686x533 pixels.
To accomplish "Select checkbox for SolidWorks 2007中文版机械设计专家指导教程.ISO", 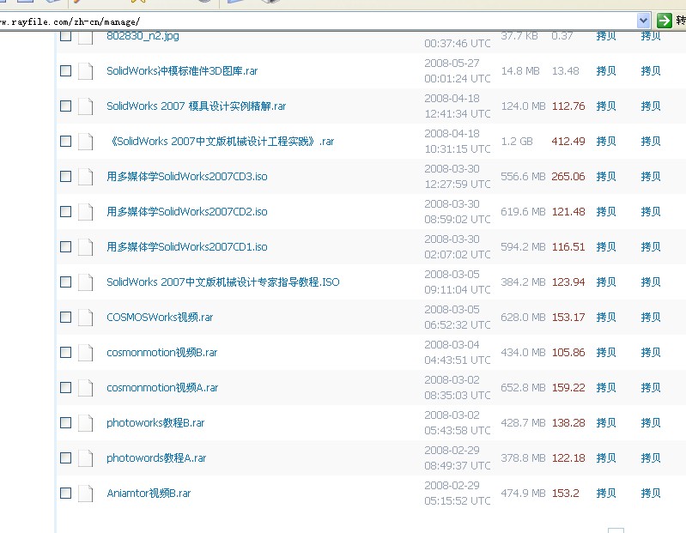I will coord(65,282).
